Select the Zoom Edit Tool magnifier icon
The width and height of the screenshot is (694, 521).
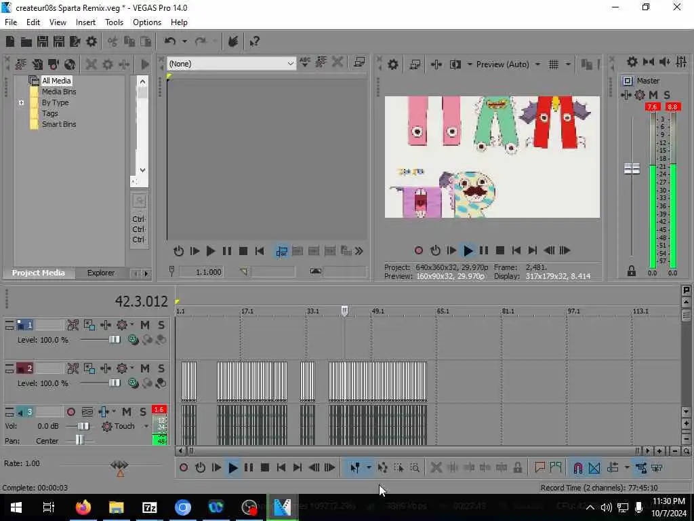pos(415,467)
